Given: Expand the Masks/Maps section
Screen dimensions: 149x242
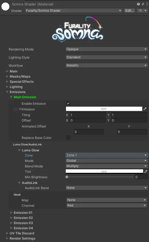Looking at the screenshot, I should pos(7,77).
